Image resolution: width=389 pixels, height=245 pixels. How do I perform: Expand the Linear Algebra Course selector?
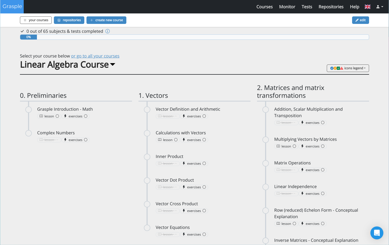tap(113, 64)
